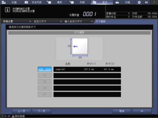Click the 接收就绪 status indicator
Viewport: 158px width, 118px height.
tap(18, 116)
